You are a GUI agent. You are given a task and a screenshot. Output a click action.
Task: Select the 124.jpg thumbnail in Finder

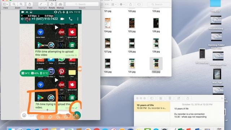pyautogui.click(x=108, y=23)
